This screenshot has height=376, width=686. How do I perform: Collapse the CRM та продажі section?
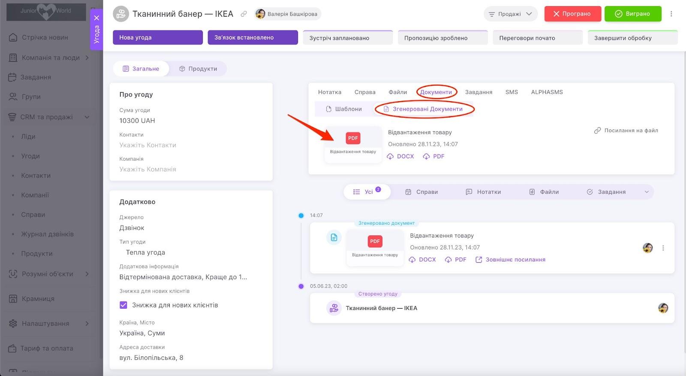pos(87,117)
